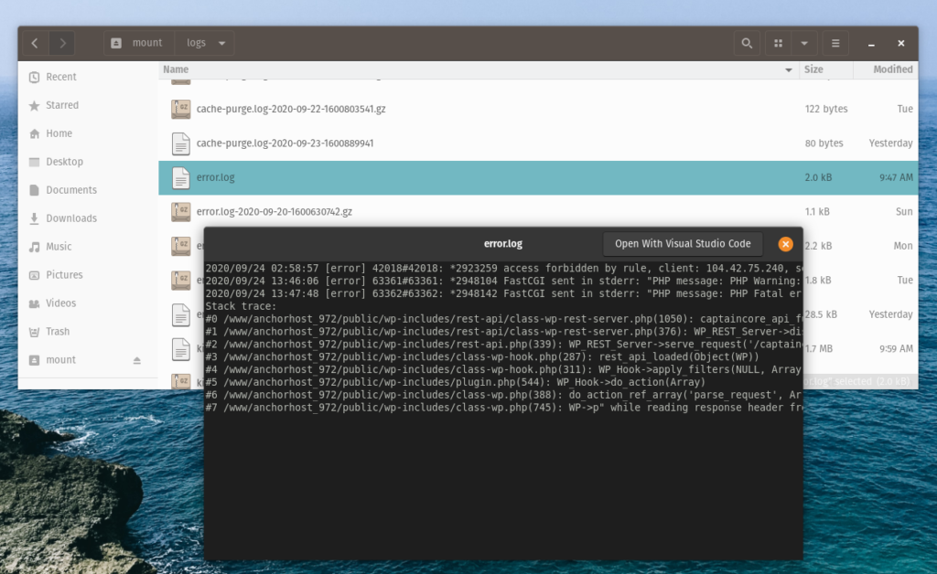
Task: Select the gz icon of cache-purge.log-2020-09-22
Action: (180, 109)
